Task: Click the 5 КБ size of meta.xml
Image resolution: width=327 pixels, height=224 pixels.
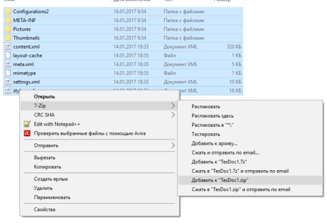Action: pos(237,64)
